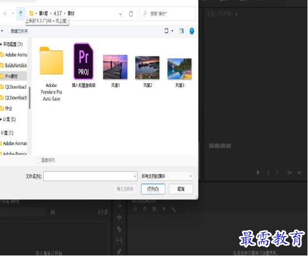Refresh the 素材 folder listing
The height and width of the screenshot is (256, 308).
pos(131,13)
